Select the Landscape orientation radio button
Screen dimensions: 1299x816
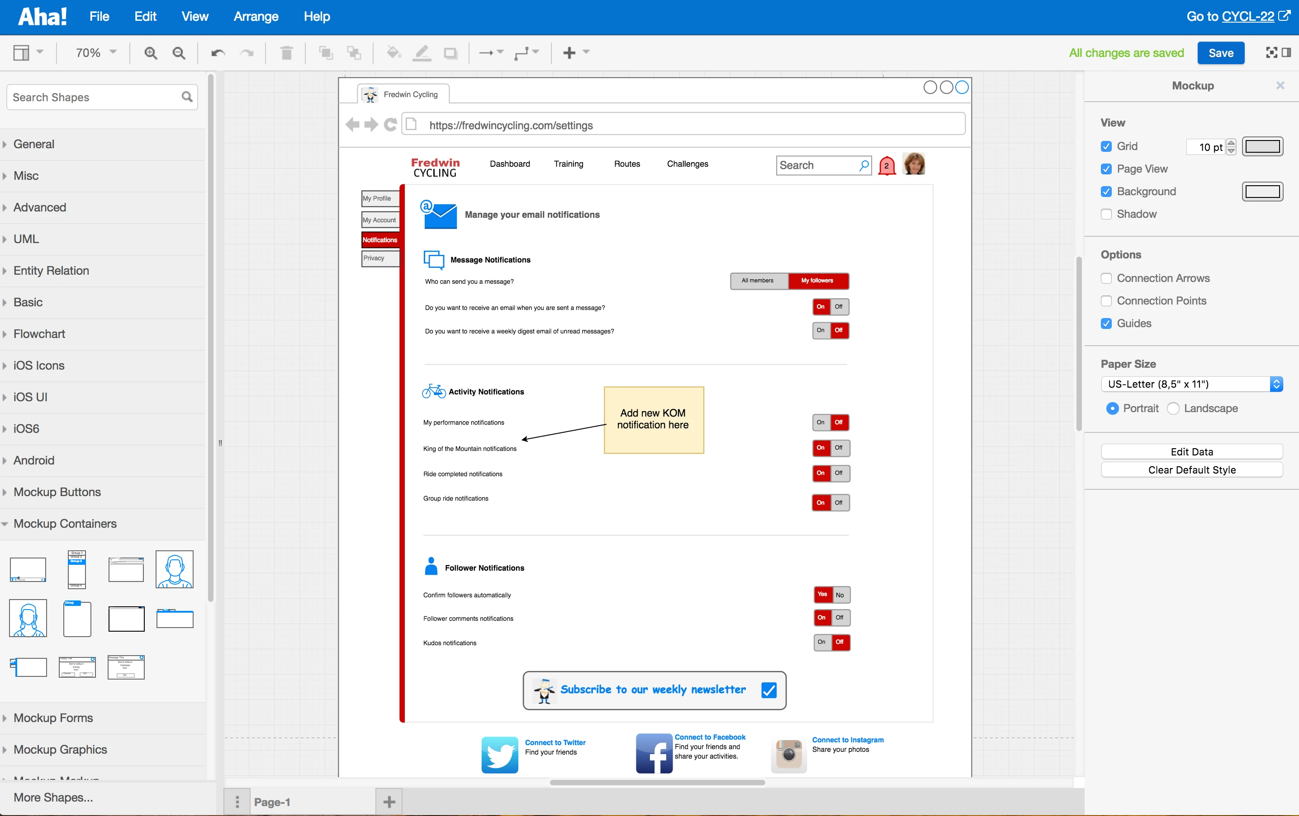coord(1173,408)
